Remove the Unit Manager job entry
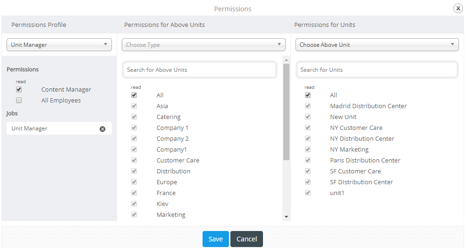Image resolution: width=466 pixels, height=248 pixels. 102,129
